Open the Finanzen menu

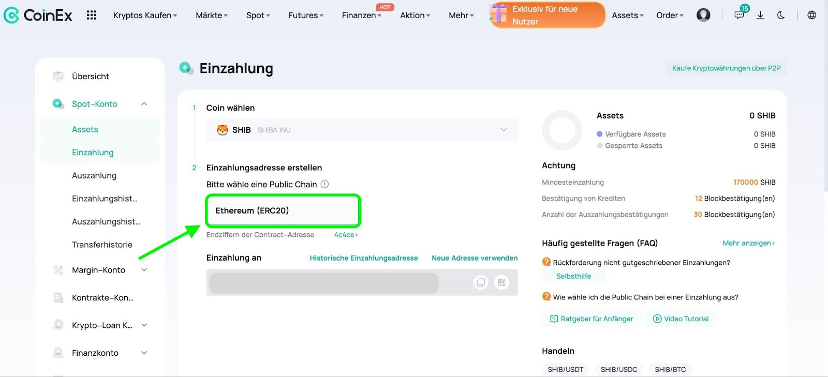coord(362,16)
